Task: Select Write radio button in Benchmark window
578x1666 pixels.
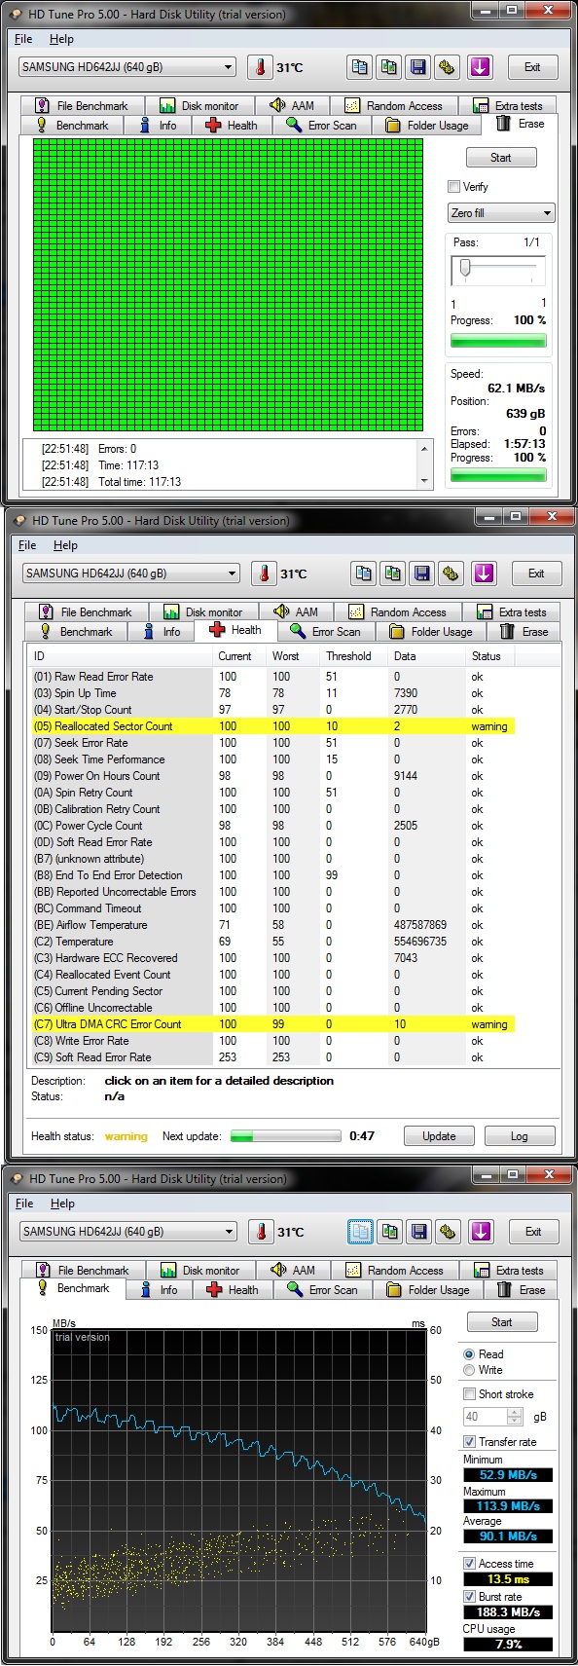Action: (x=469, y=1370)
